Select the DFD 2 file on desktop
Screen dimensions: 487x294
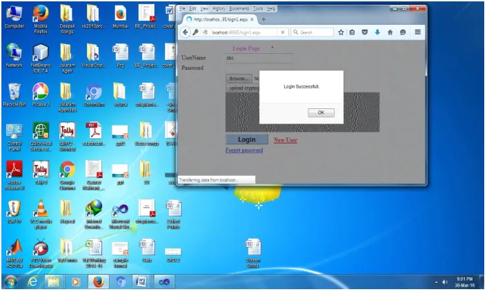point(173,255)
